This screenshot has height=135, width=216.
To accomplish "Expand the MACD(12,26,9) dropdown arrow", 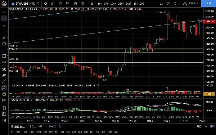I will coord(32,100).
